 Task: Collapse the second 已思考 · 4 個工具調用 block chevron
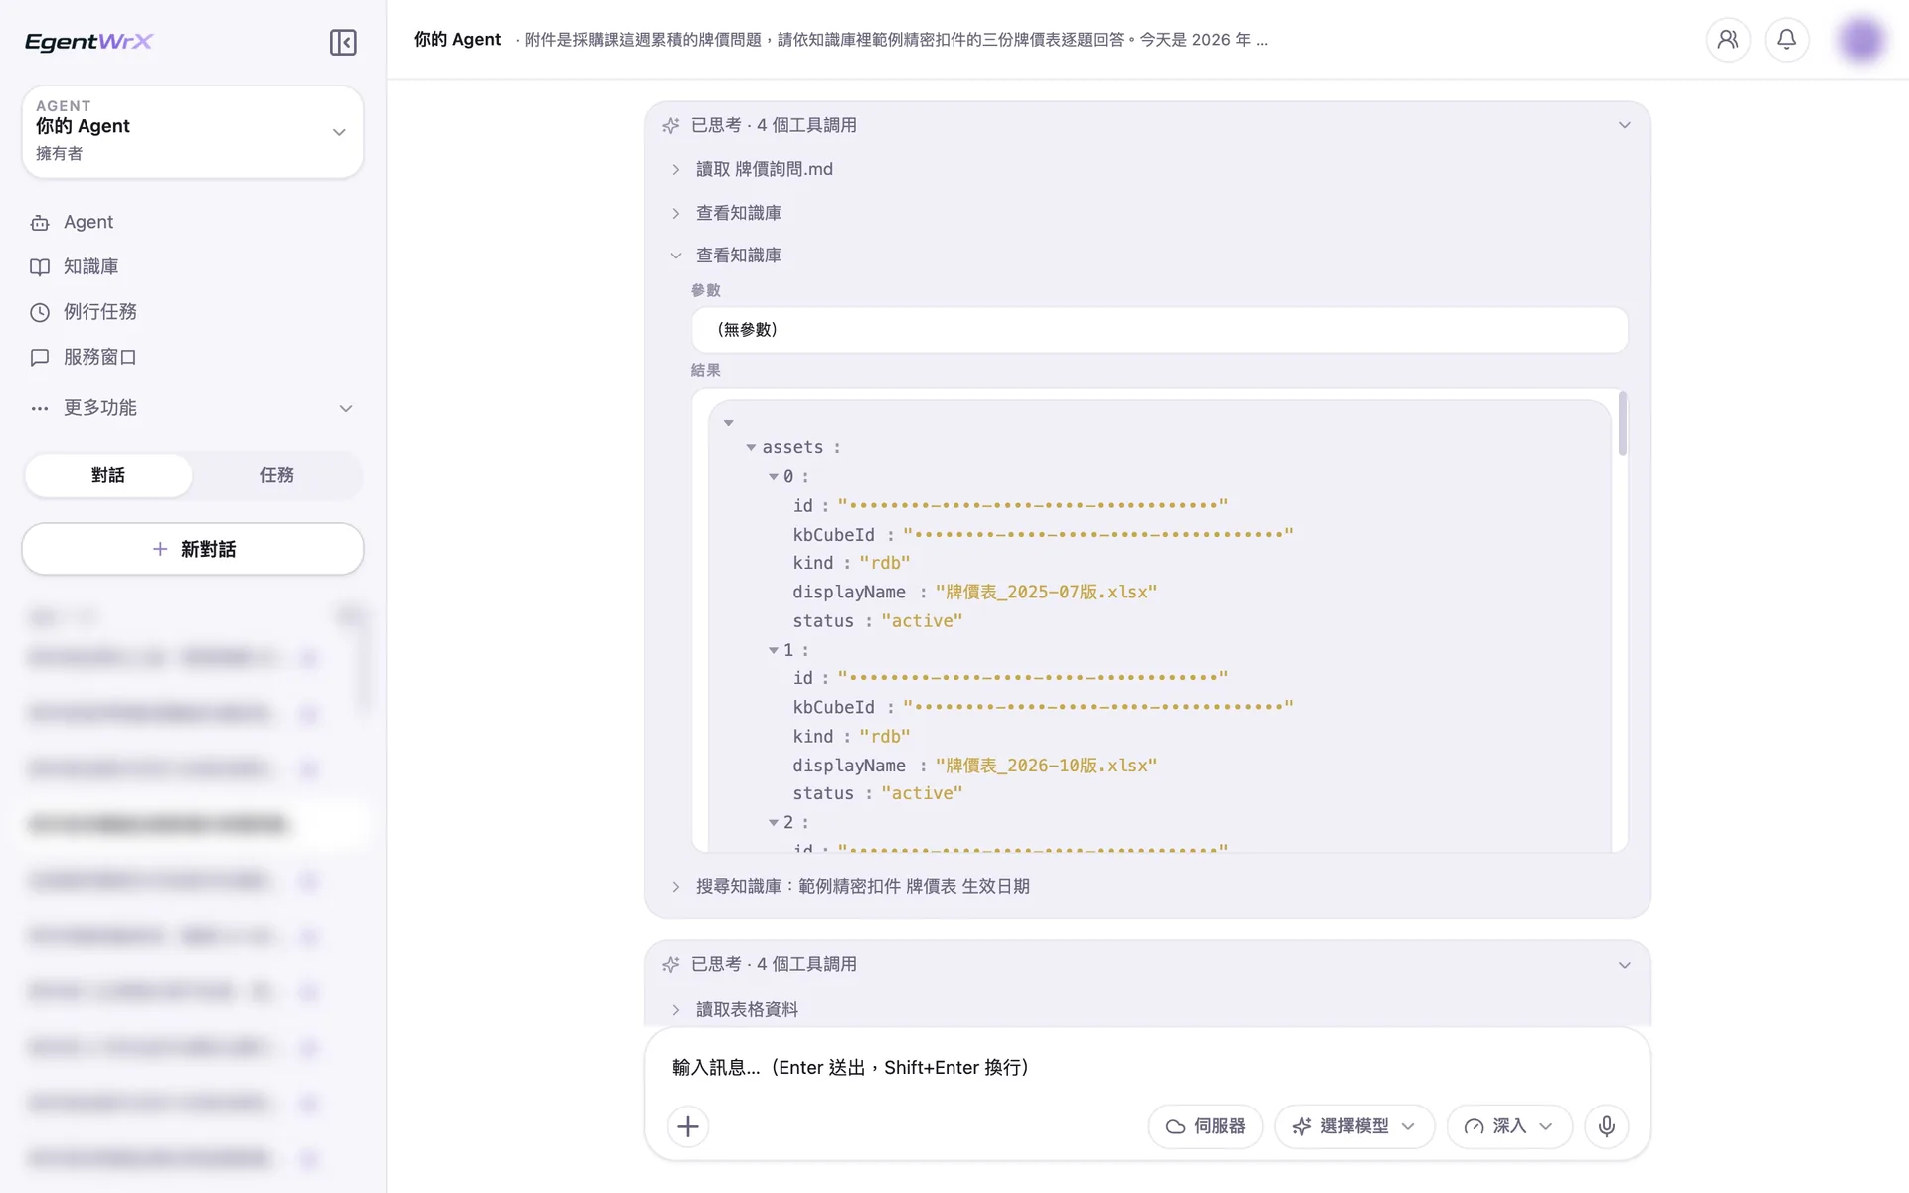1624,965
